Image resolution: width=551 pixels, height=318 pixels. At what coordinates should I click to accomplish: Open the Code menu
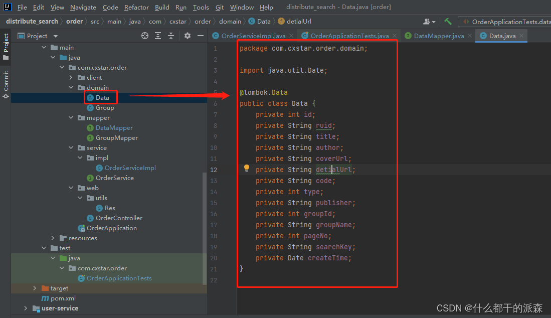(x=110, y=7)
